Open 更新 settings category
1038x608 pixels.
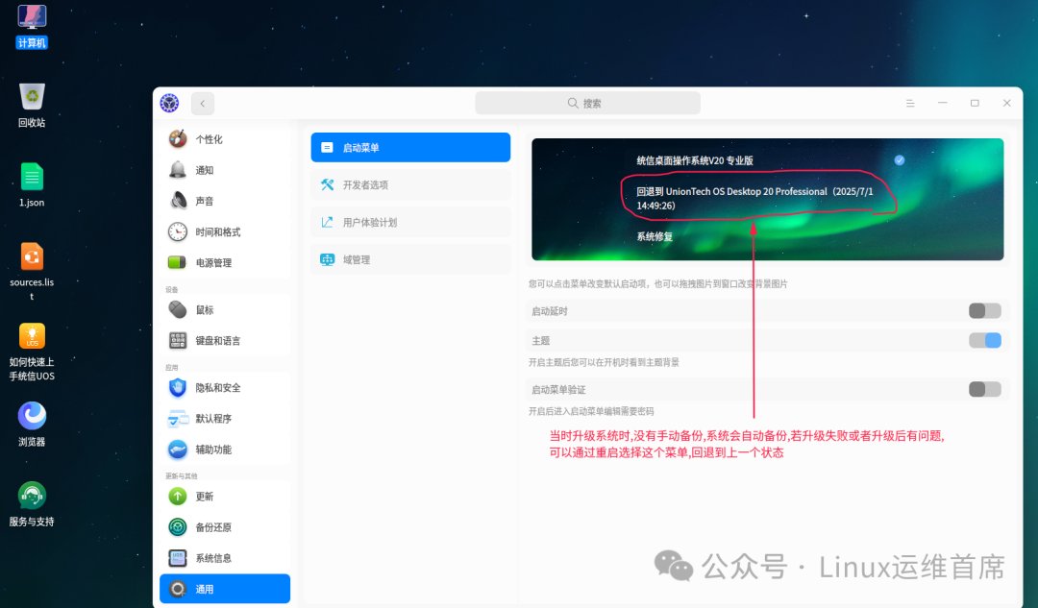tap(225, 497)
